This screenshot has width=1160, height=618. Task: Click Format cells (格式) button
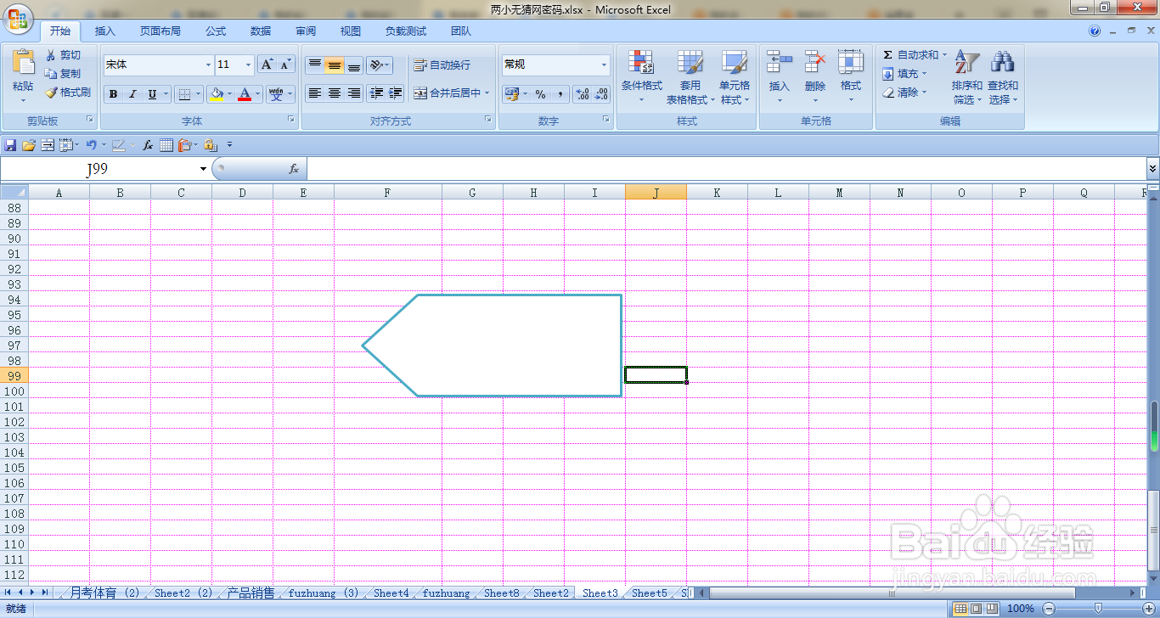point(851,76)
